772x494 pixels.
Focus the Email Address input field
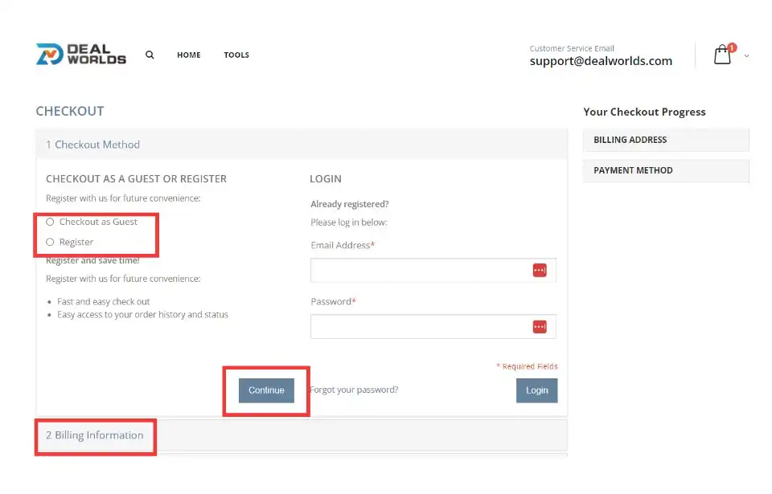coord(420,271)
